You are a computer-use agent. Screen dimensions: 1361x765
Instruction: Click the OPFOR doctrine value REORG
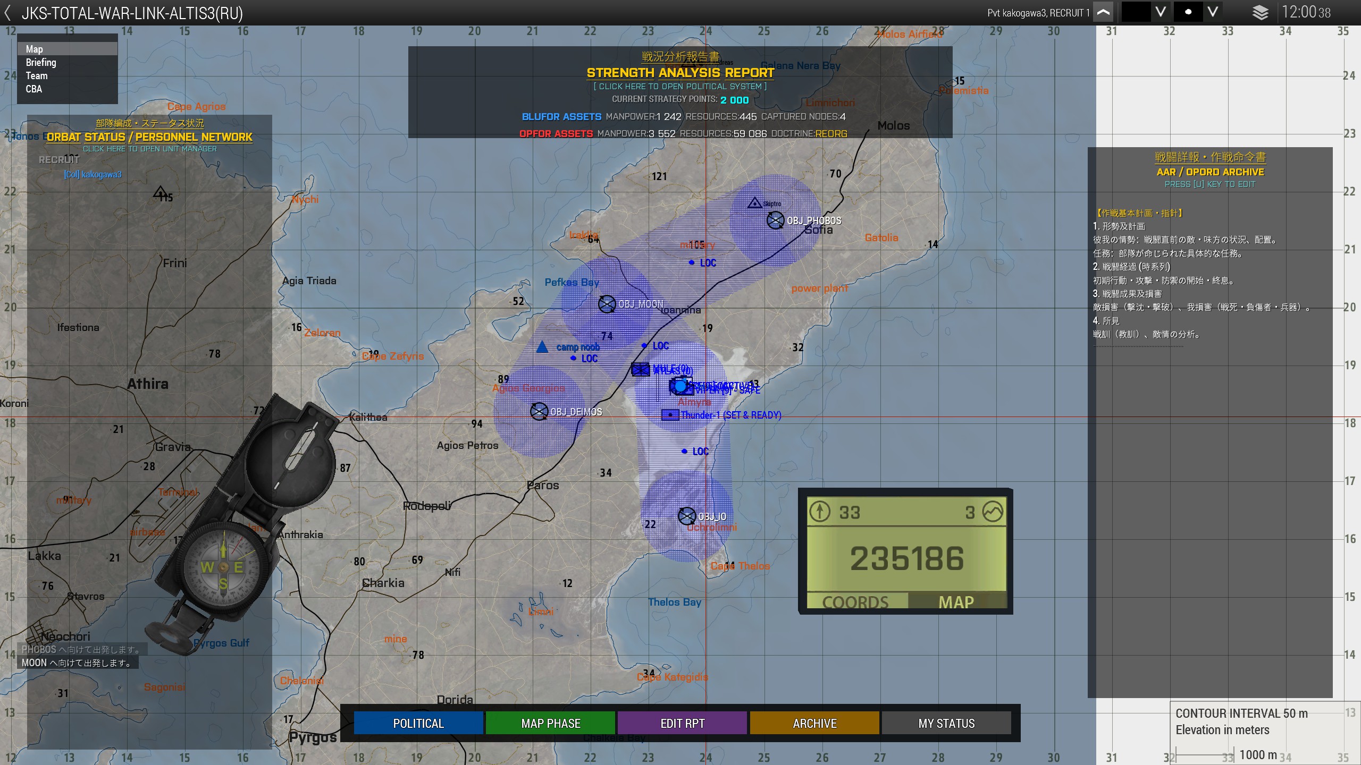(831, 133)
